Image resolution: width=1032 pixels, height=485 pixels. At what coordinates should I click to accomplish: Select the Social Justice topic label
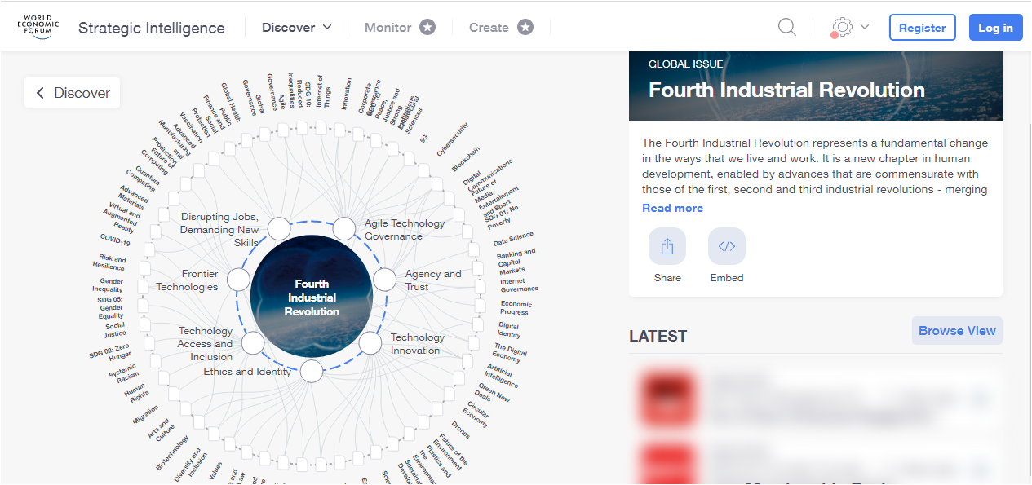(115, 329)
